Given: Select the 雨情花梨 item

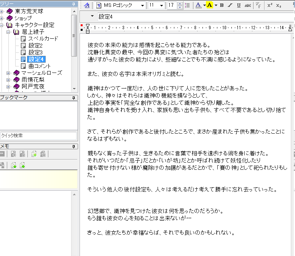Looking at the screenshot, I should 33,80.
